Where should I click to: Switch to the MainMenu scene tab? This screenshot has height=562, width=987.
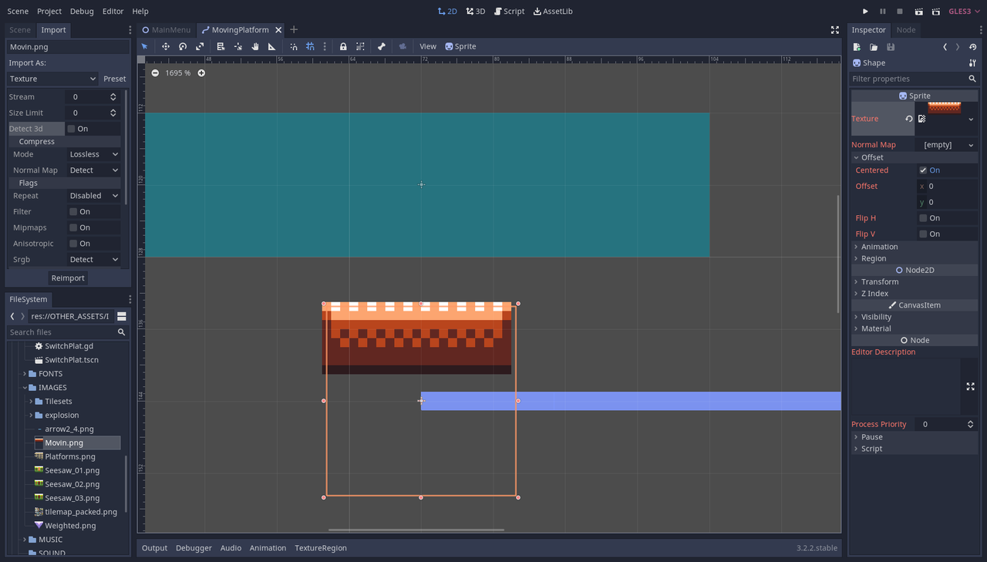coord(166,29)
